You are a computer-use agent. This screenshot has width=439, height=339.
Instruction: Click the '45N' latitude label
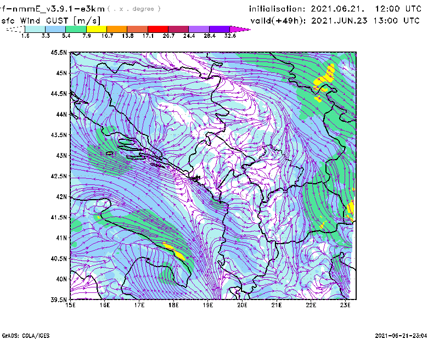click(61, 73)
